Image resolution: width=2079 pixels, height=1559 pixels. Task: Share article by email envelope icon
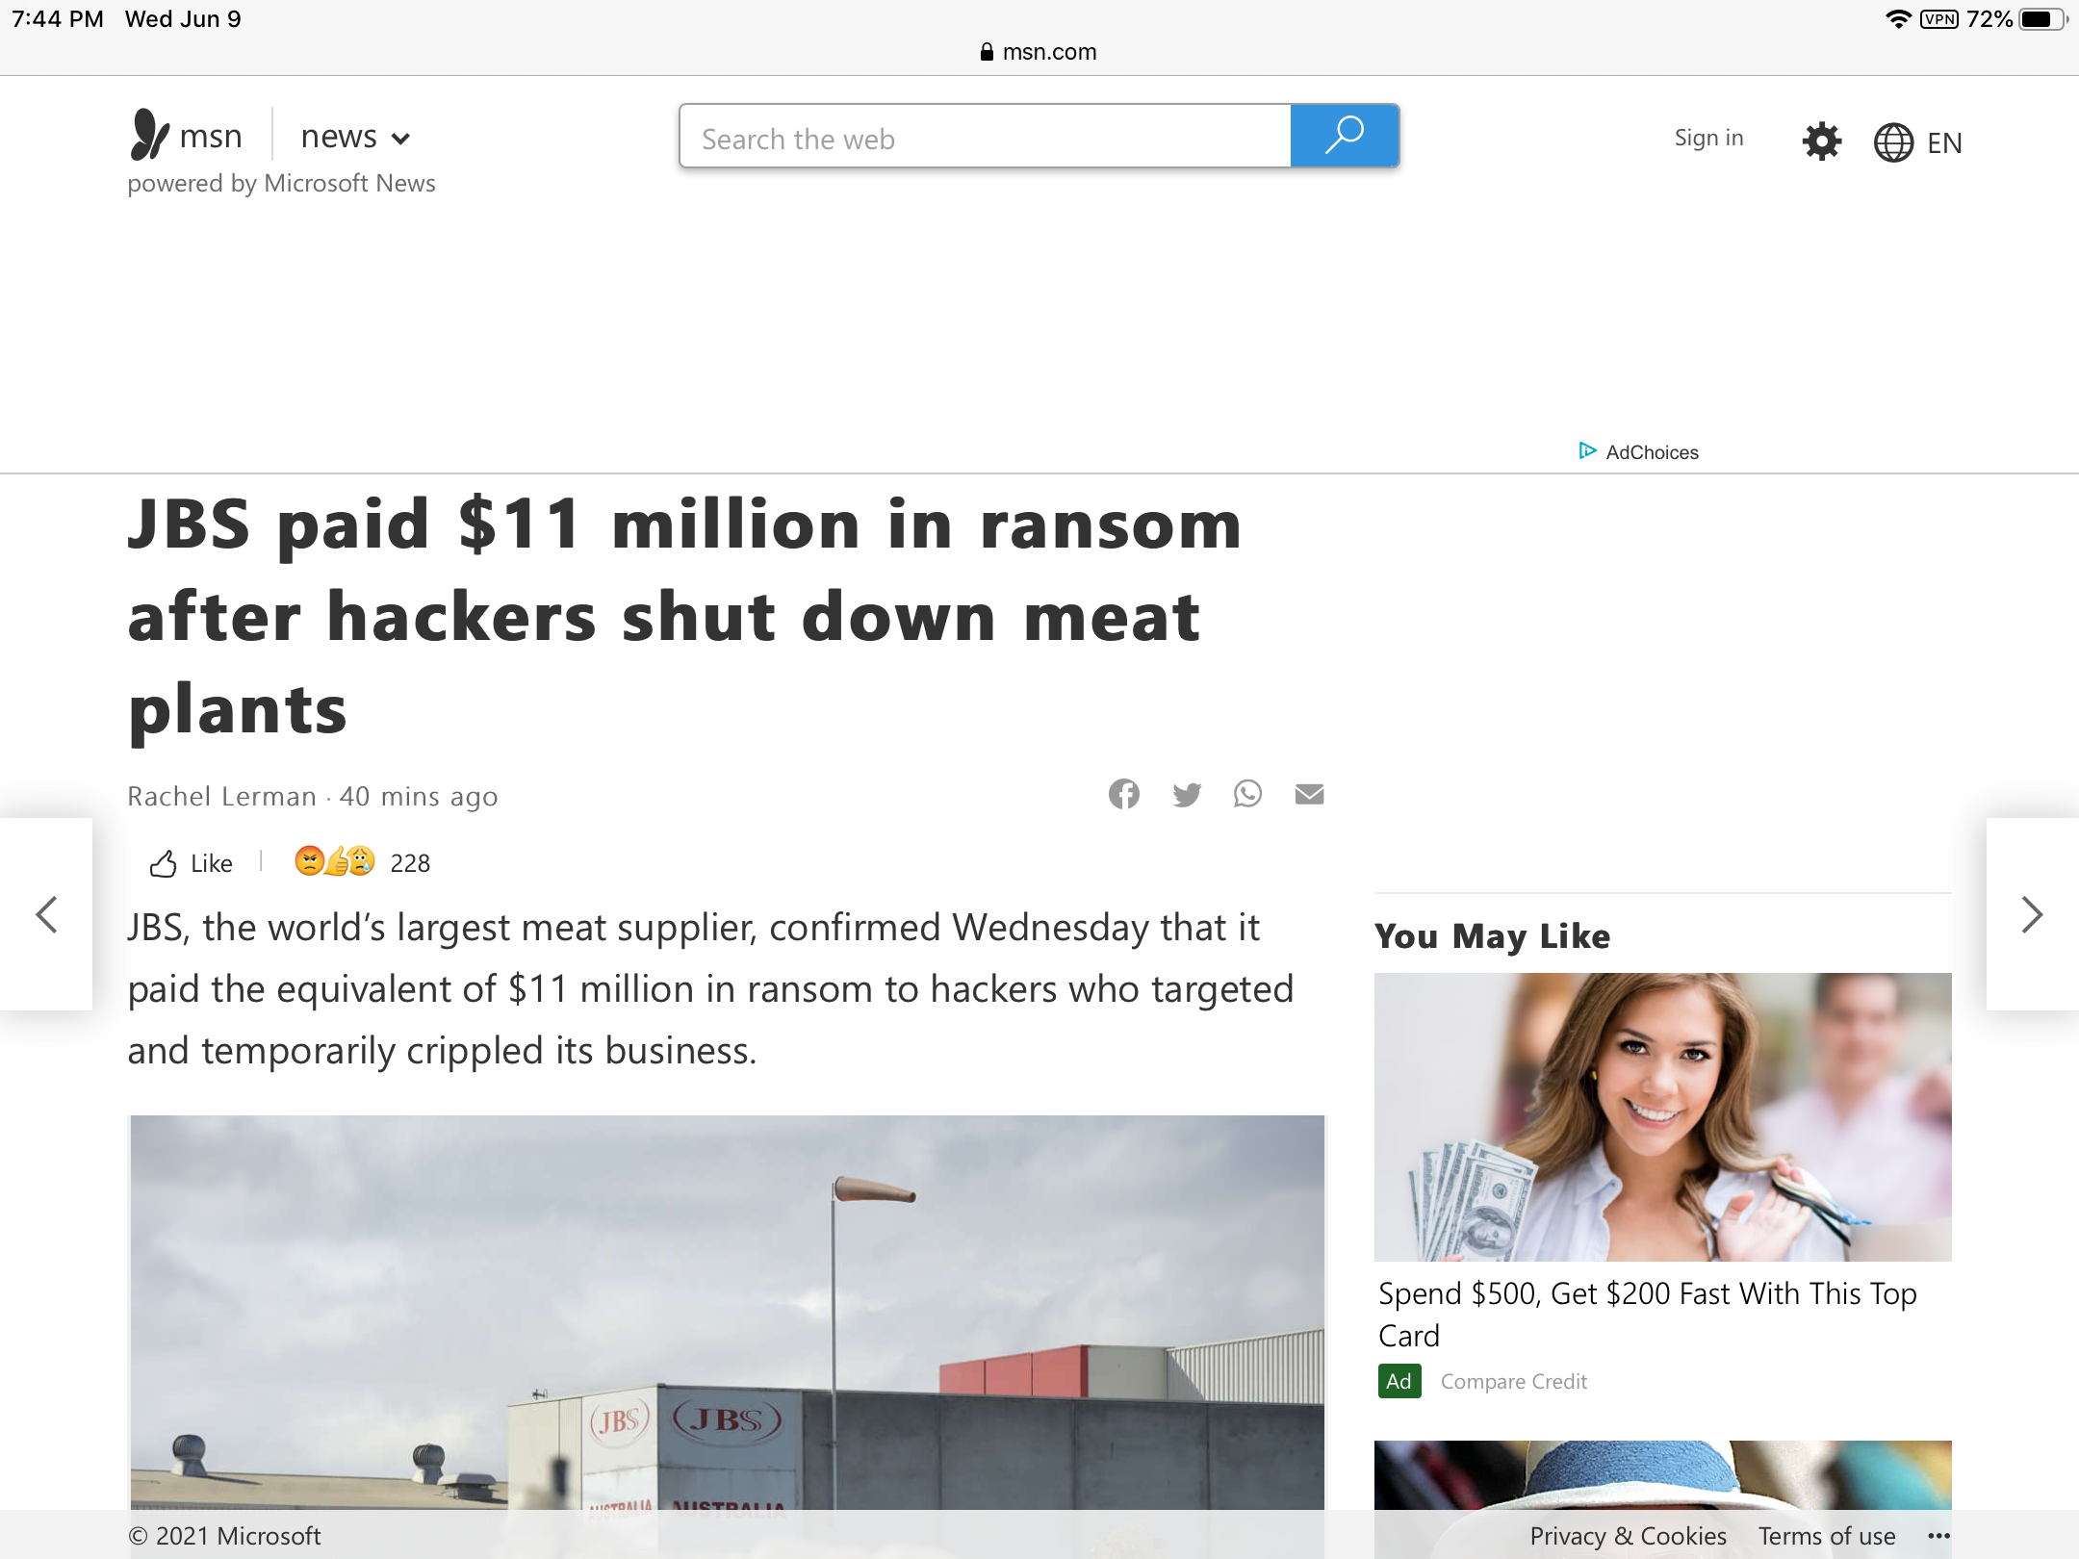click(1309, 794)
